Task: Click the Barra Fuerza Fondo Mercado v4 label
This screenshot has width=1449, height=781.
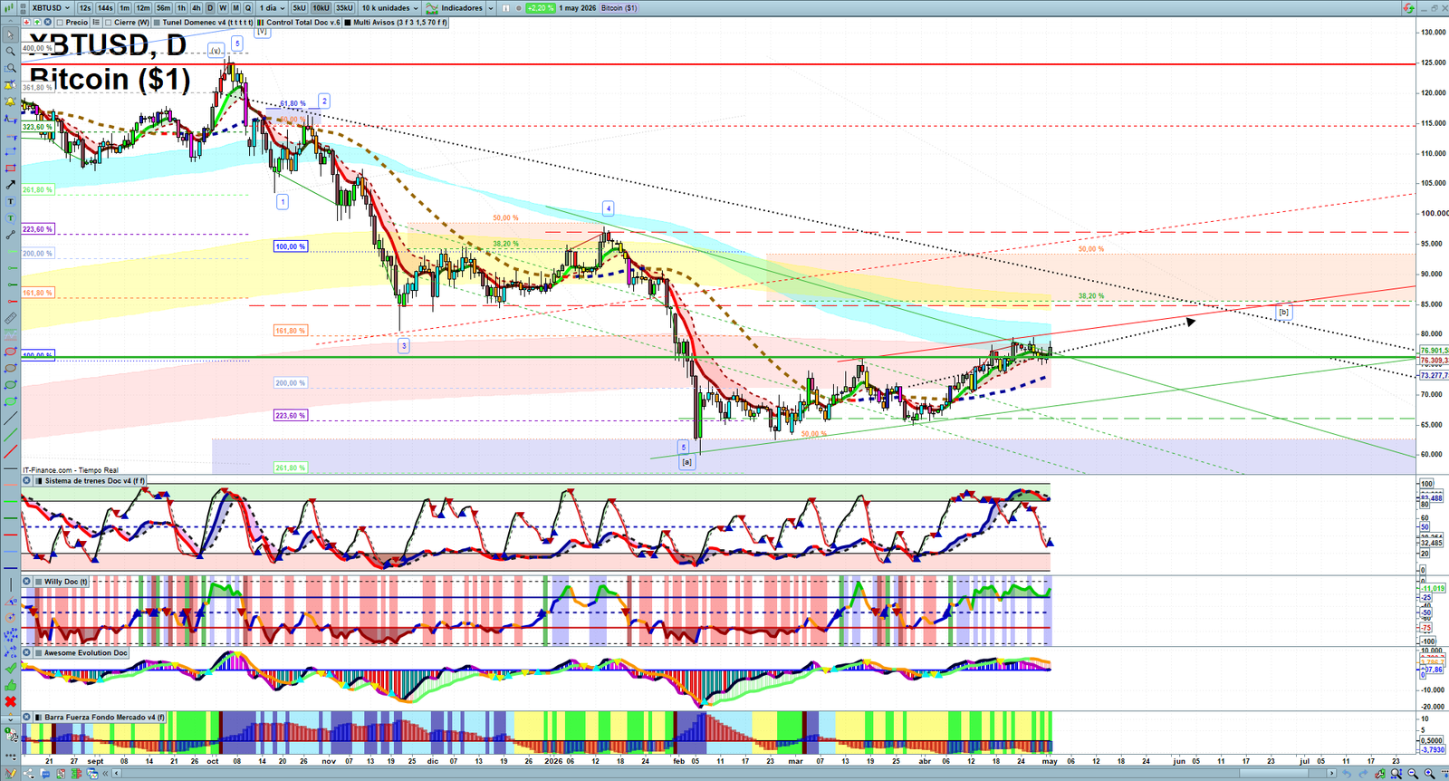Action: (x=105, y=717)
